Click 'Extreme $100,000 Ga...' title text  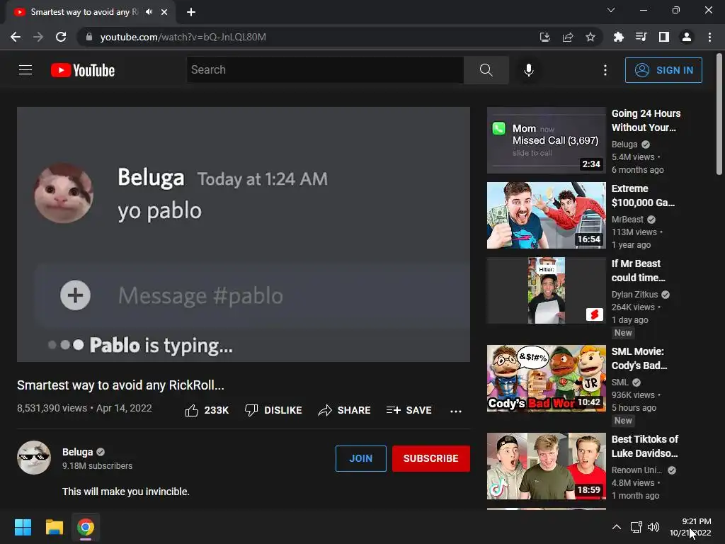643,195
